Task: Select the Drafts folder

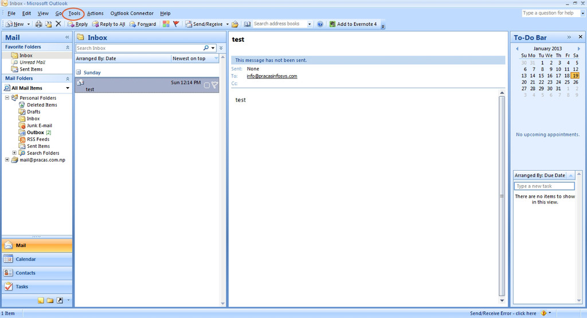Action: pyautogui.click(x=33, y=112)
